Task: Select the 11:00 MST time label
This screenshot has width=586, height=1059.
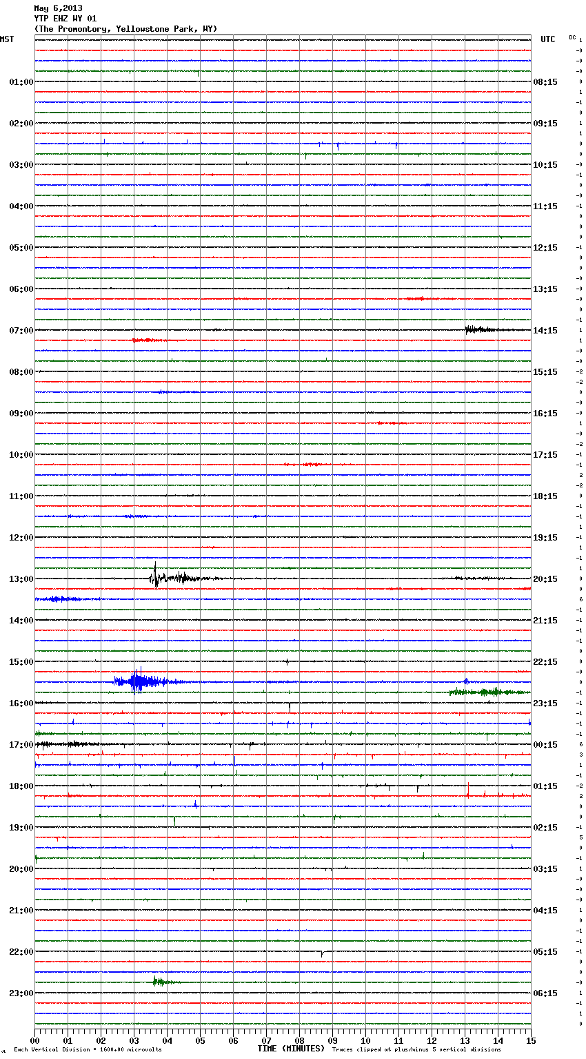Action: [x=21, y=496]
